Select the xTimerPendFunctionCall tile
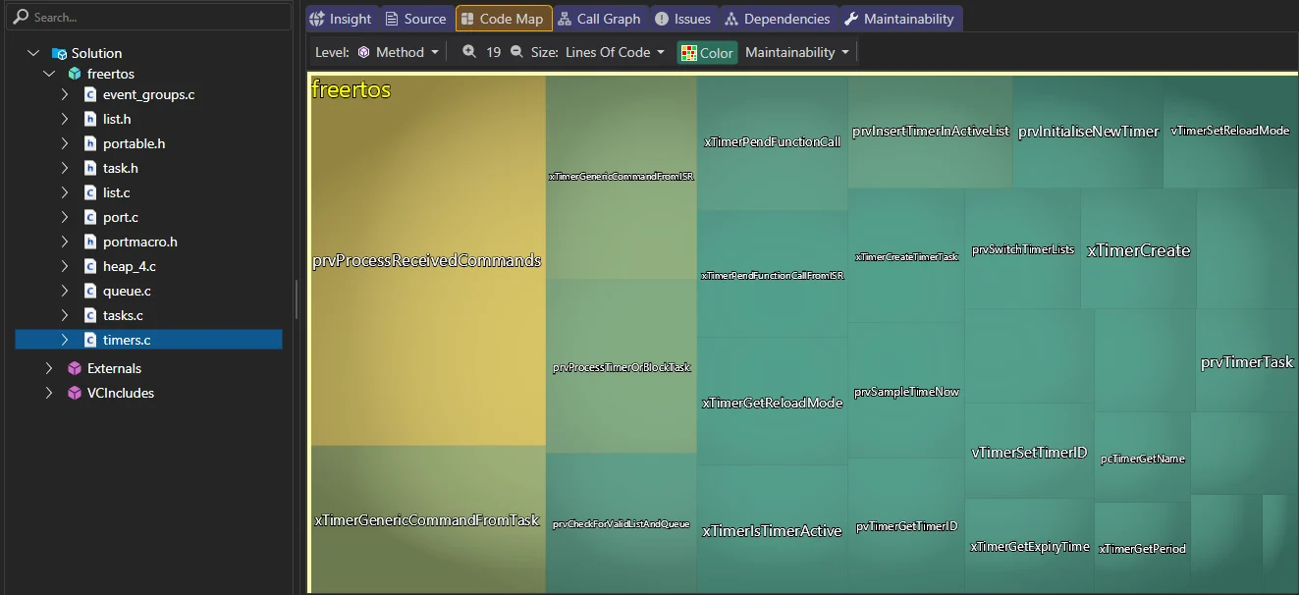 773,142
